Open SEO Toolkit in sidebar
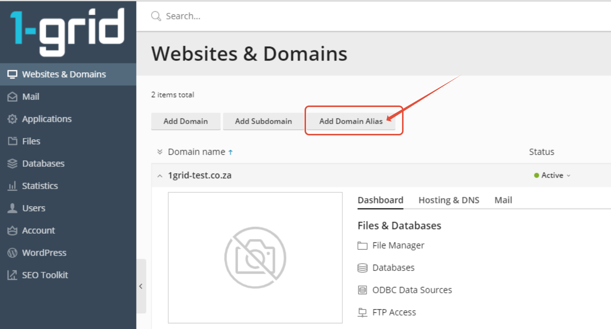This screenshot has width=611, height=329. tap(68, 275)
